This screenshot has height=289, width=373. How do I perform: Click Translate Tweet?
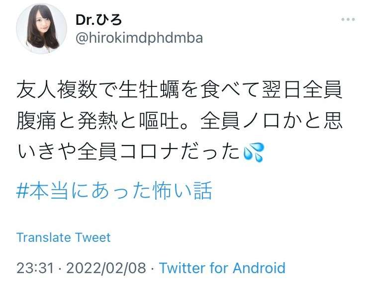pos(64,237)
